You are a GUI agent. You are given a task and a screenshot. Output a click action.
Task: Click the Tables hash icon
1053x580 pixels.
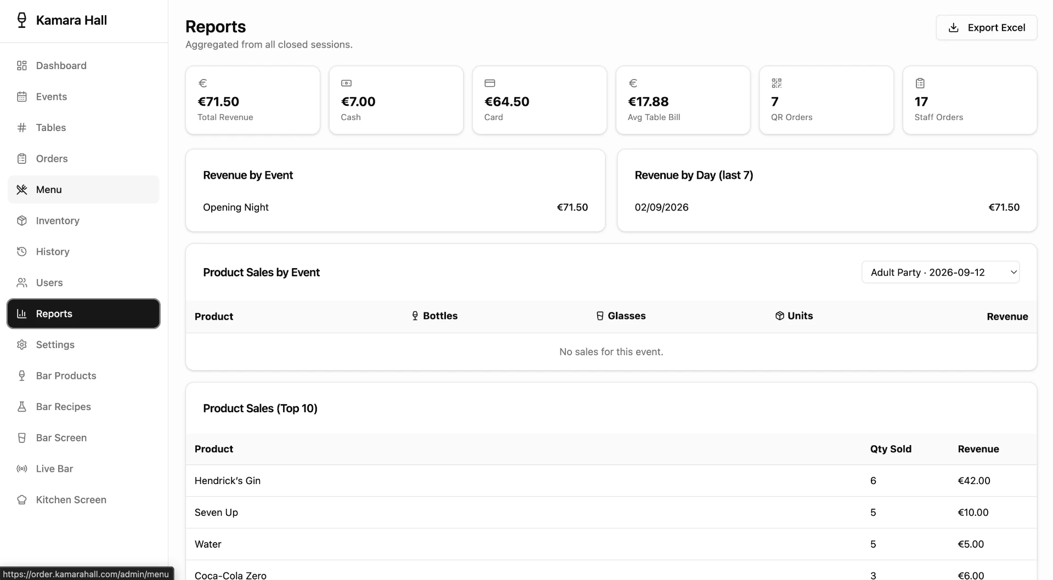click(x=22, y=128)
